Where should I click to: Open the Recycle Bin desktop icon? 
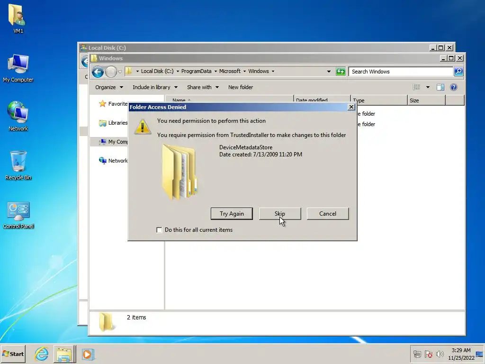(x=18, y=165)
